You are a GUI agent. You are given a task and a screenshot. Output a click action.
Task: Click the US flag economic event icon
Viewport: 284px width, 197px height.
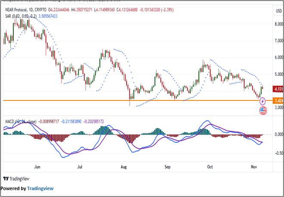(263, 110)
